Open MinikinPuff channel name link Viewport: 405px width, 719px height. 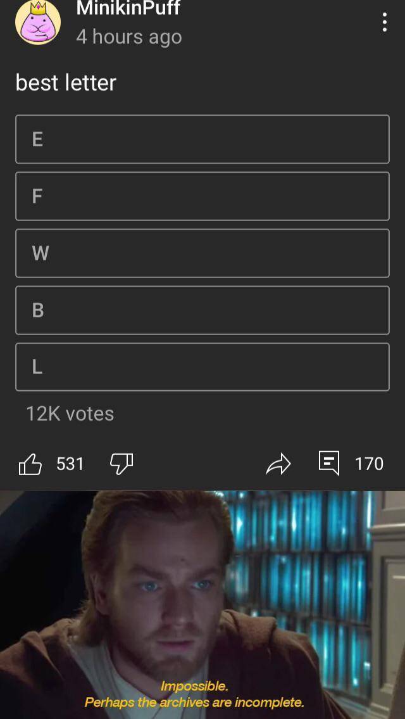[128, 8]
